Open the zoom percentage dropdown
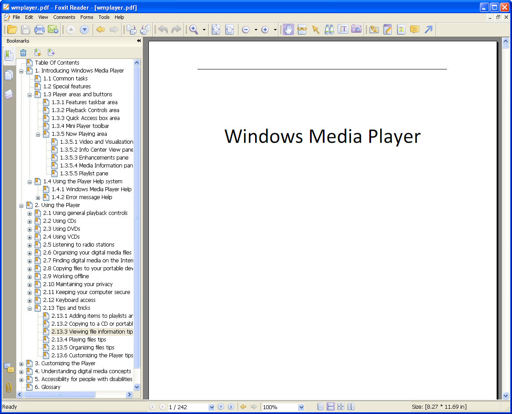This screenshot has height=414, width=512. 301,407
